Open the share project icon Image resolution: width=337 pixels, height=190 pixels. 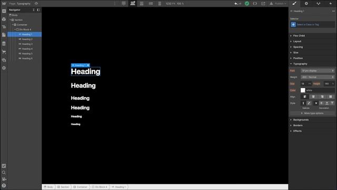coord(263,4)
